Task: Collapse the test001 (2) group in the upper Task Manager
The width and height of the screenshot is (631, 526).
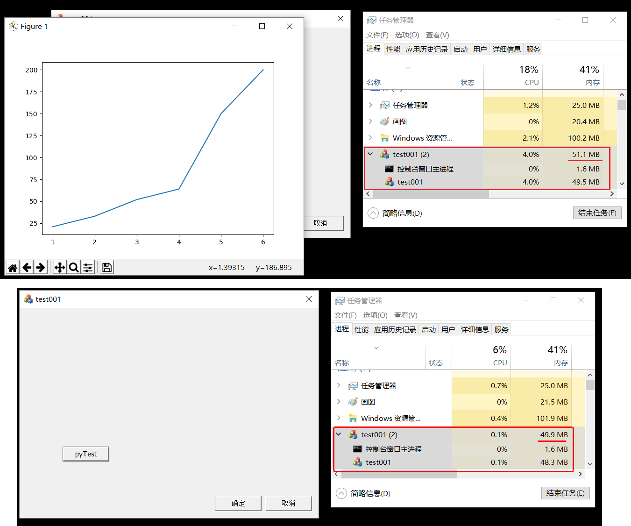Action: (x=370, y=154)
